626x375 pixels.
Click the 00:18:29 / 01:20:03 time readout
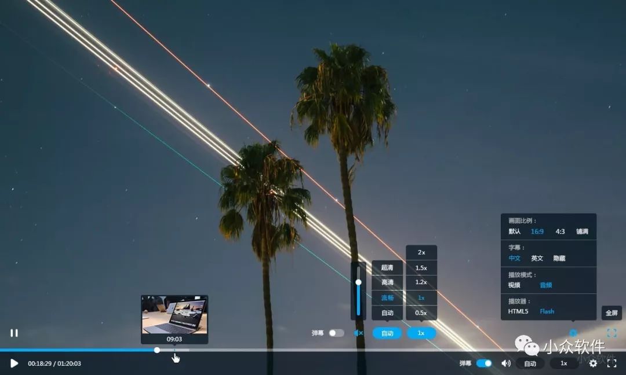(54, 363)
